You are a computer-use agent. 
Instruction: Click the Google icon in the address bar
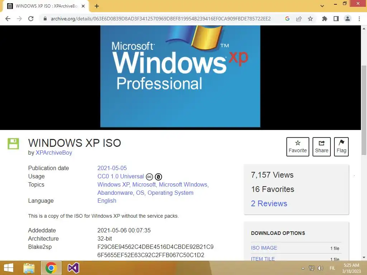tap(287, 19)
